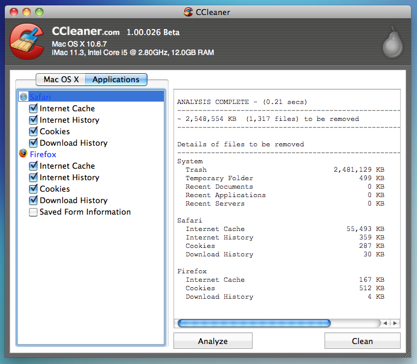Screen dimensions: 417x364
Task: Click the CCleaner brush logo
Action: (x=27, y=41)
